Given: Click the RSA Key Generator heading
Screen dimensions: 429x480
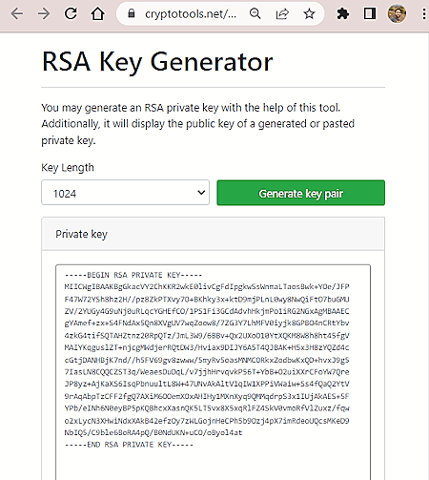Looking at the screenshot, I should [x=157, y=62].
